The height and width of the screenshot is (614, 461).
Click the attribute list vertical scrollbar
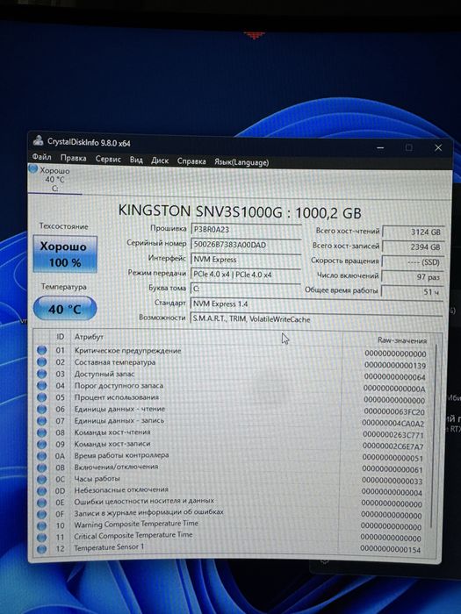pyautogui.click(x=435, y=435)
